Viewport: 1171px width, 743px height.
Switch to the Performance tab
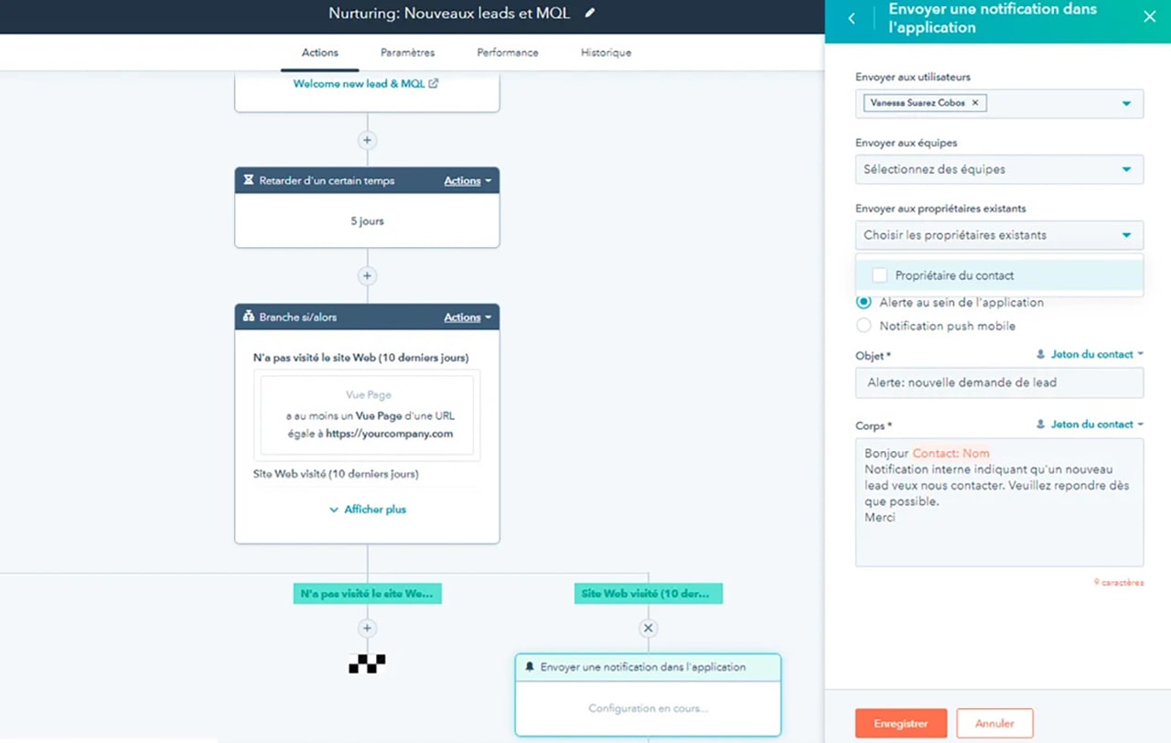coord(508,52)
